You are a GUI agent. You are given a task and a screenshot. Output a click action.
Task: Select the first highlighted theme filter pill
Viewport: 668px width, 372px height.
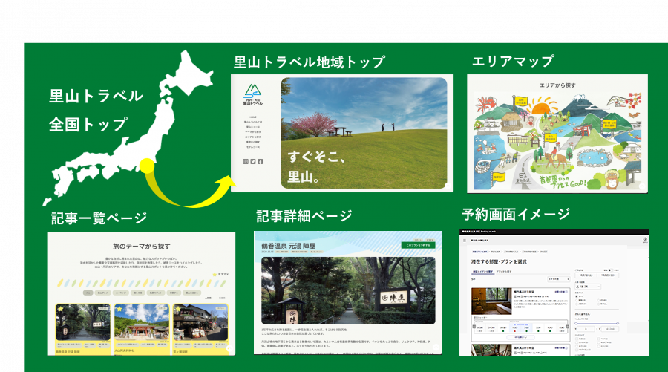point(88,293)
